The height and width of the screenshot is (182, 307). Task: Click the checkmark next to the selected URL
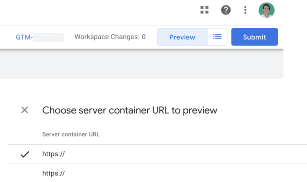click(x=25, y=154)
